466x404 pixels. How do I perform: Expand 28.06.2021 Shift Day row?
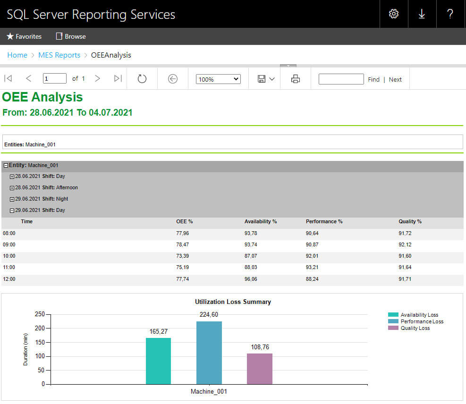12,177
